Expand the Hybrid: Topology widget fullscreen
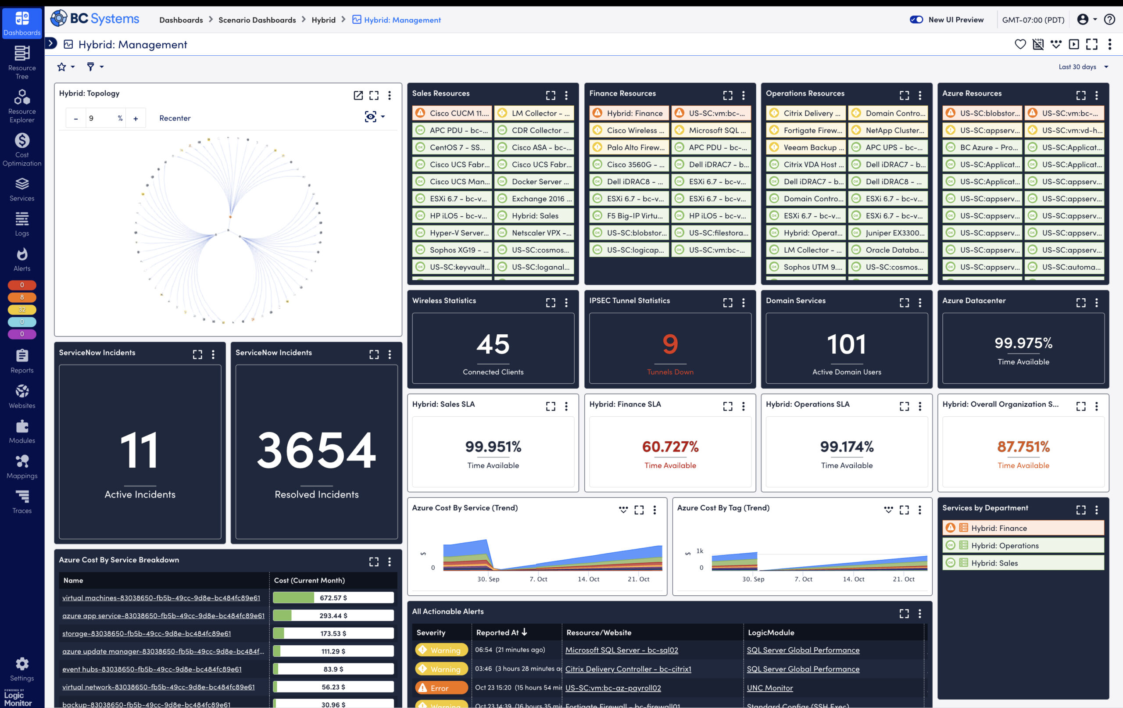Viewport: 1123px width, 708px height. click(374, 95)
